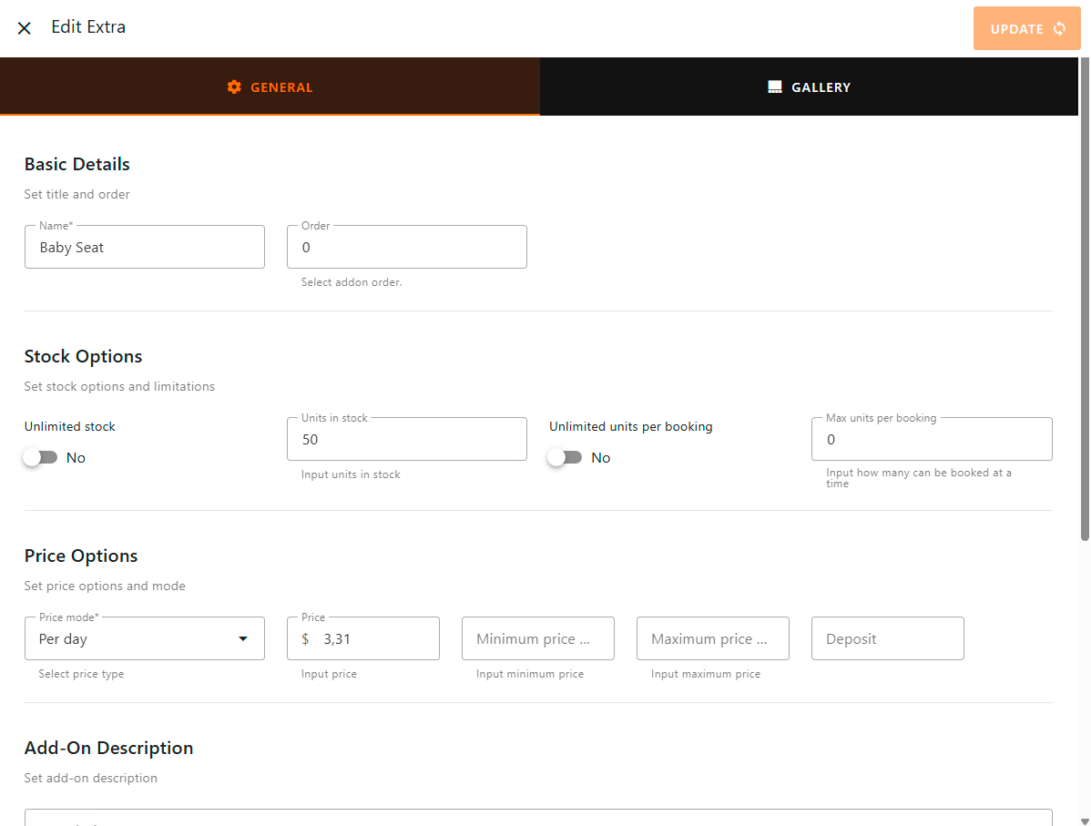The height and width of the screenshot is (826, 1091).
Task: Click the scrollbar down arrow
Action: click(1085, 821)
